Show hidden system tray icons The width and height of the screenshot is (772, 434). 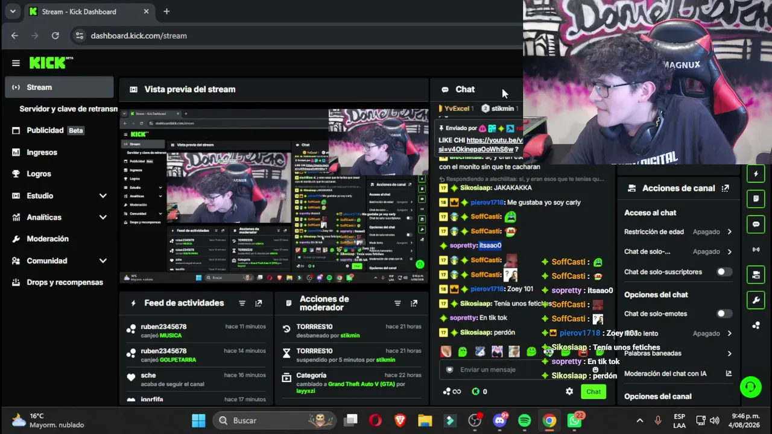point(640,420)
